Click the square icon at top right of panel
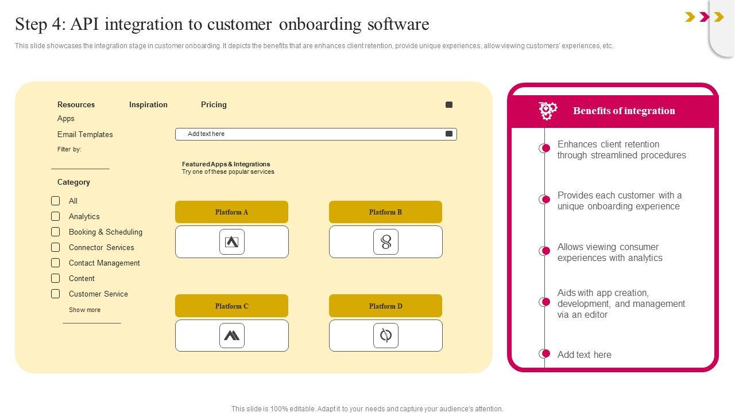Image resolution: width=735 pixels, height=413 pixels. [449, 104]
